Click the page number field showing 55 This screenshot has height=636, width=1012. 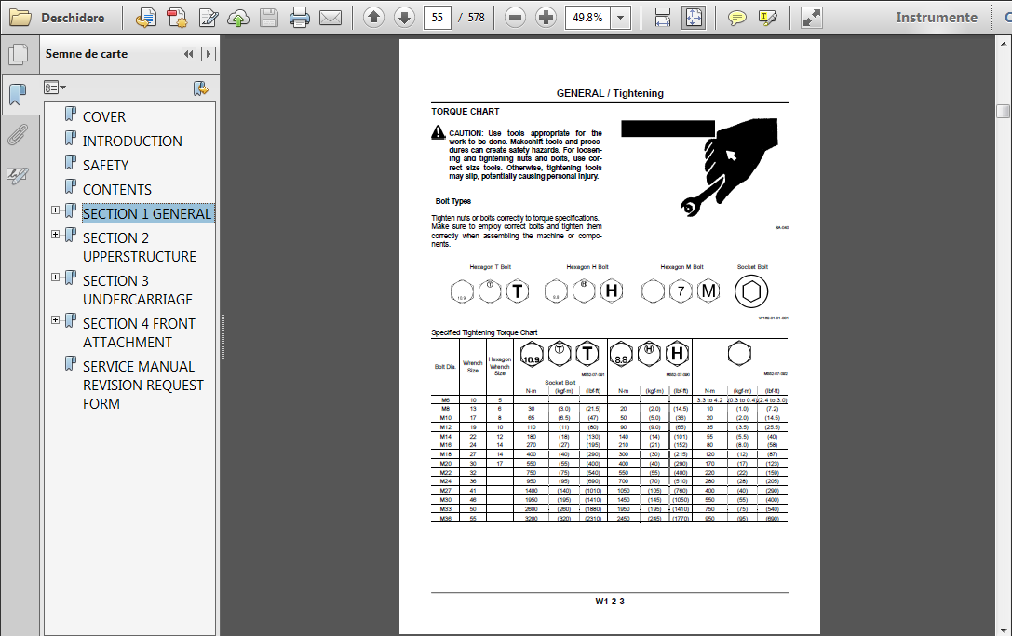pos(437,18)
